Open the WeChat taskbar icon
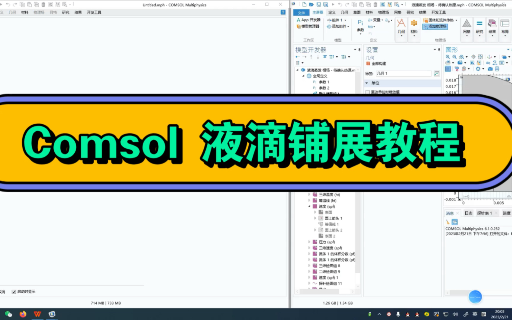The height and width of the screenshot is (320, 512). tap(8, 314)
